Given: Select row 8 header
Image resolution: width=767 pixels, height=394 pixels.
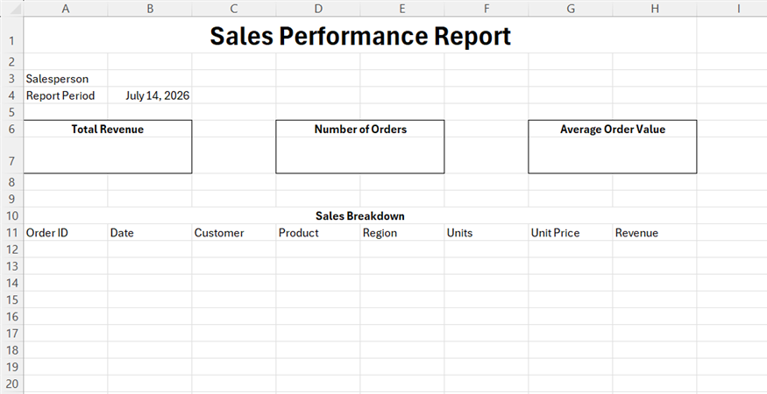Looking at the screenshot, I should [11, 182].
